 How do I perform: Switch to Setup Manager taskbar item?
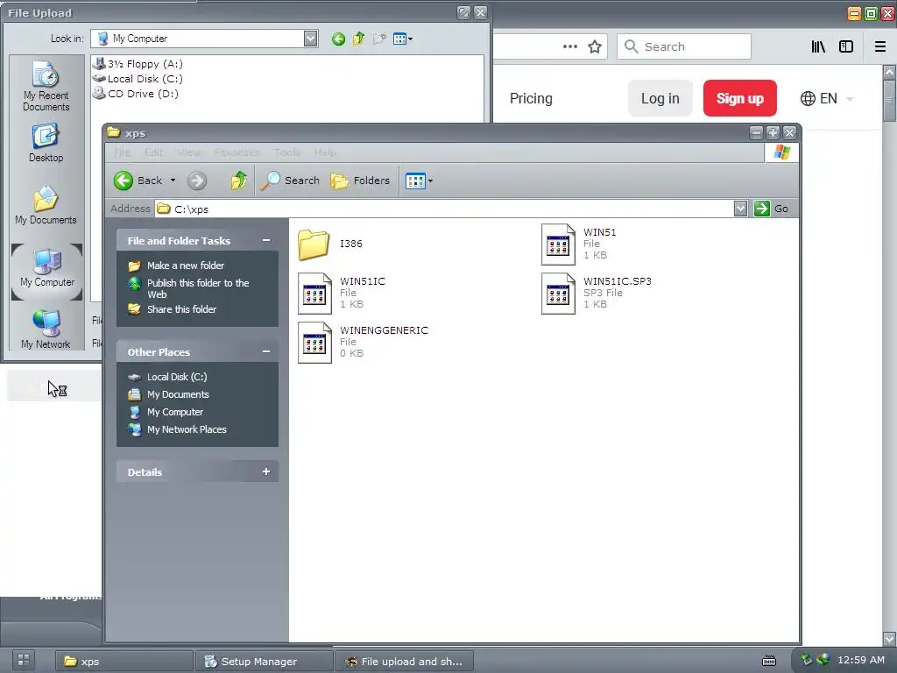264,662
